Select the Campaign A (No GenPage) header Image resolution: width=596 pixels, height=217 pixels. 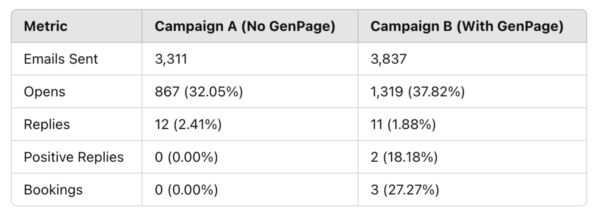point(245,26)
